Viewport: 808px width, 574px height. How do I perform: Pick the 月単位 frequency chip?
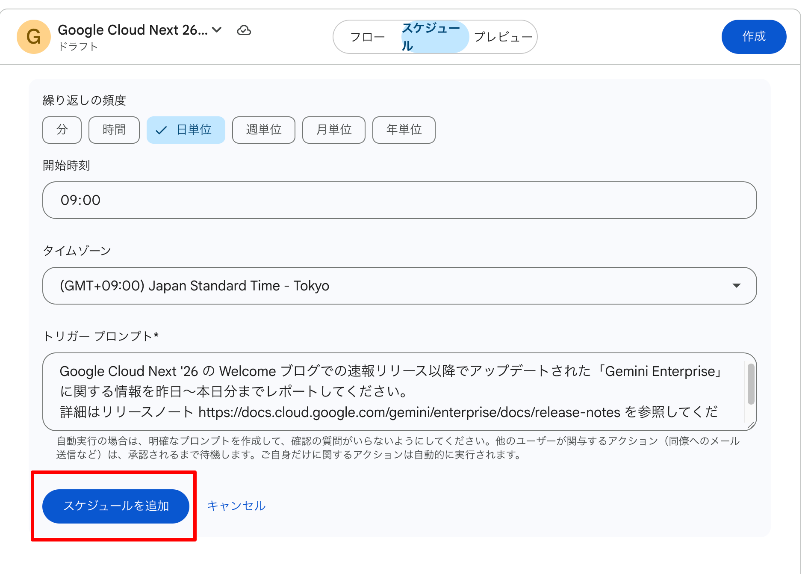333,130
